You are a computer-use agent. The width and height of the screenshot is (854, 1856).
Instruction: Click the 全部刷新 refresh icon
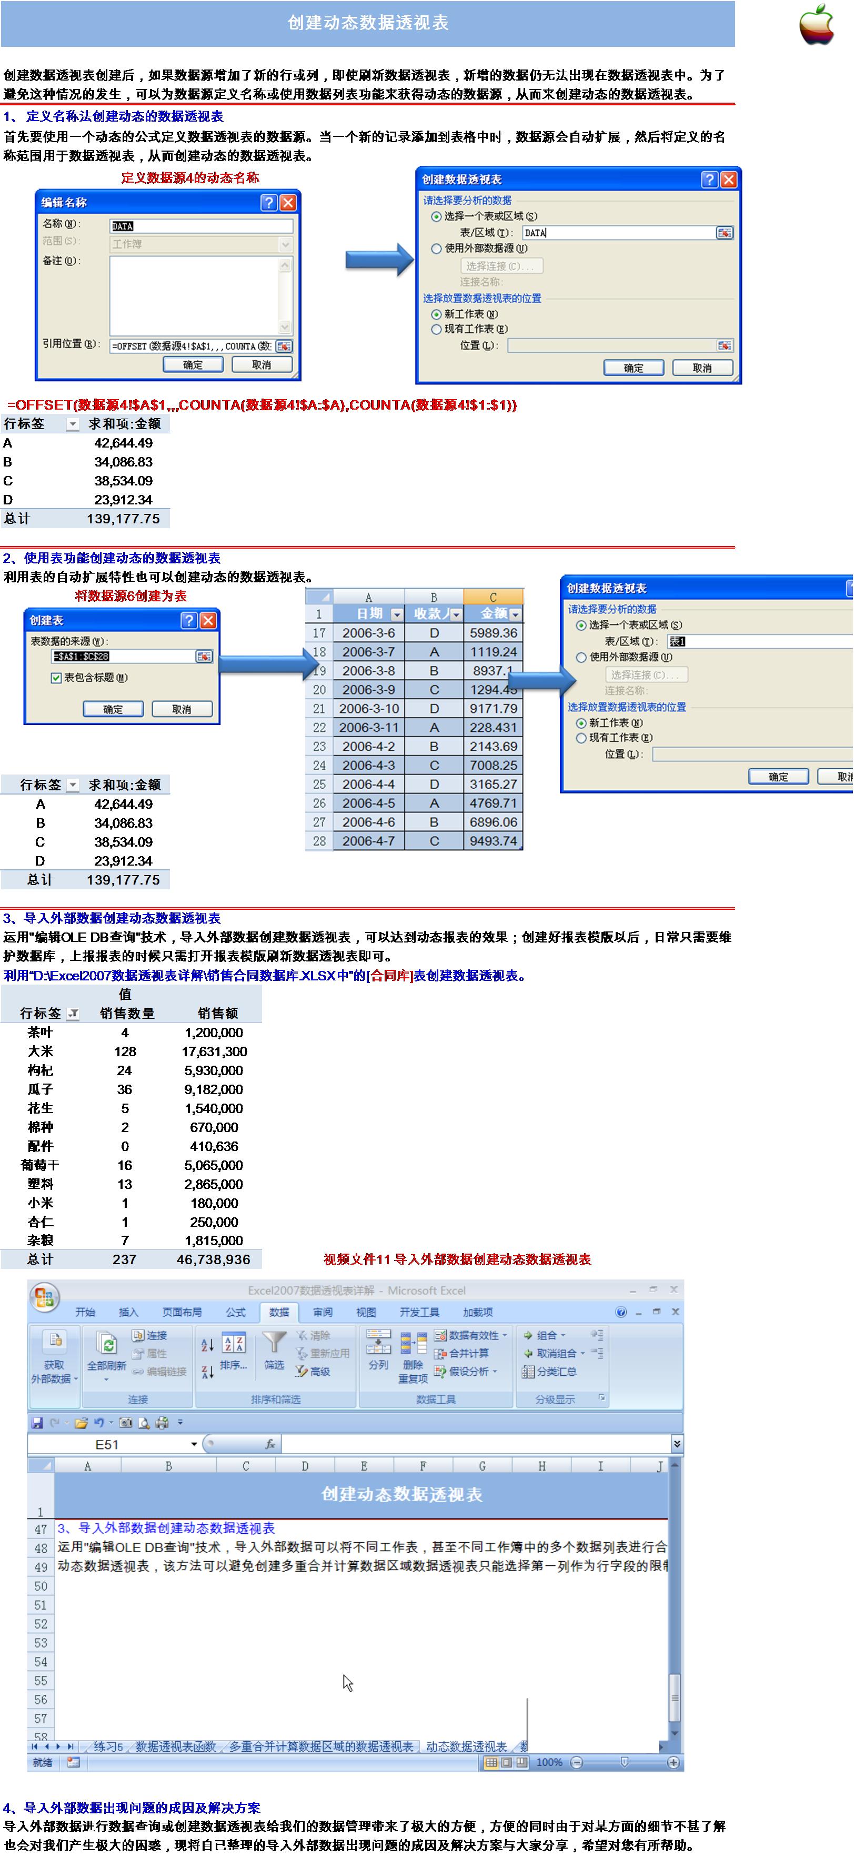(x=107, y=1343)
